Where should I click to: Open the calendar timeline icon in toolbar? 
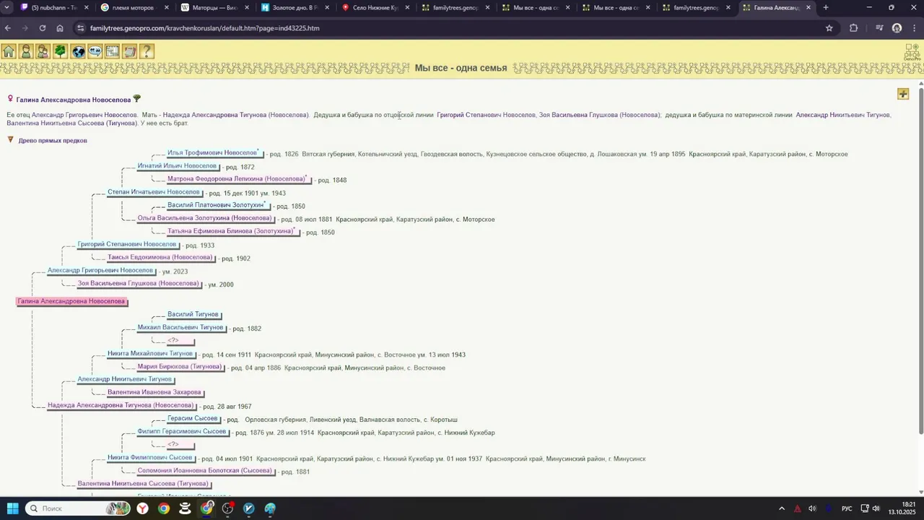pos(130,51)
